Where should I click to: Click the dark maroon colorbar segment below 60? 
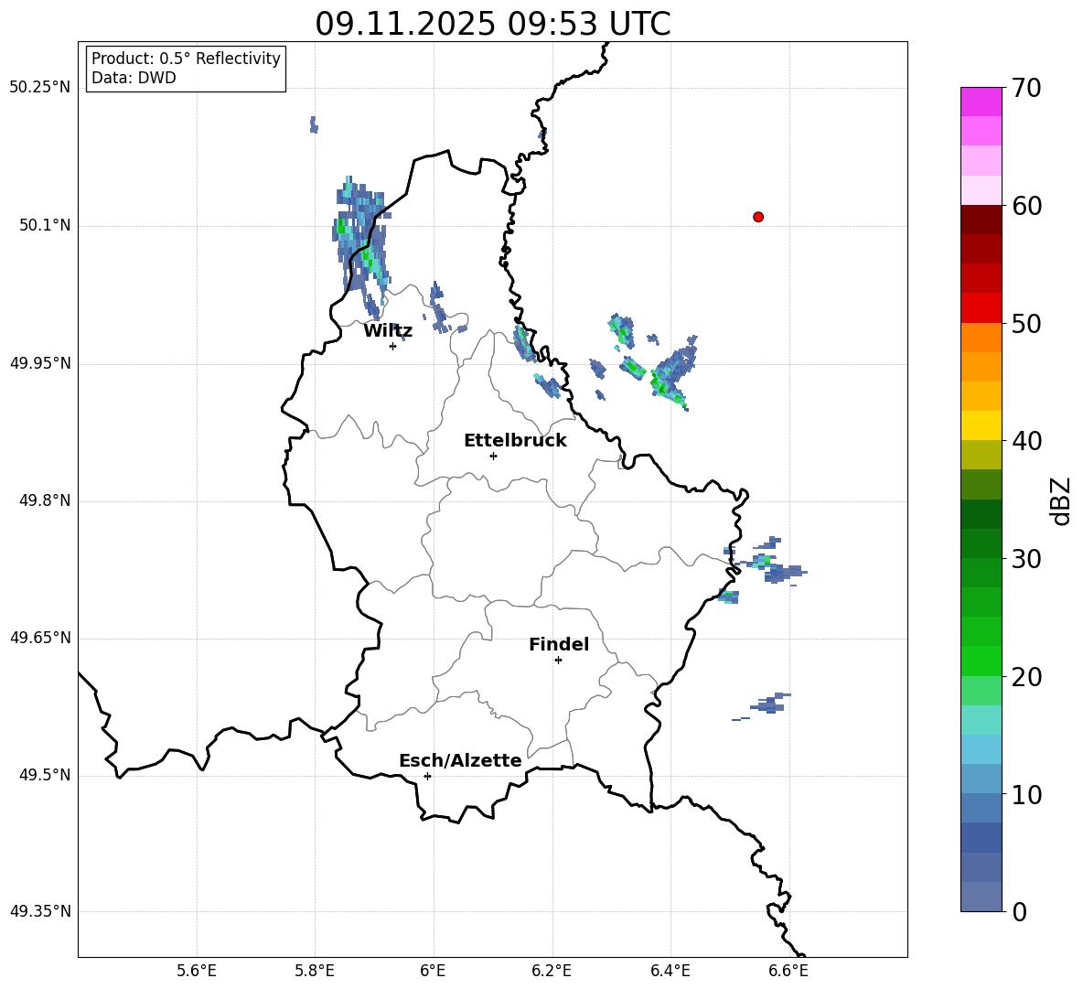(x=981, y=220)
